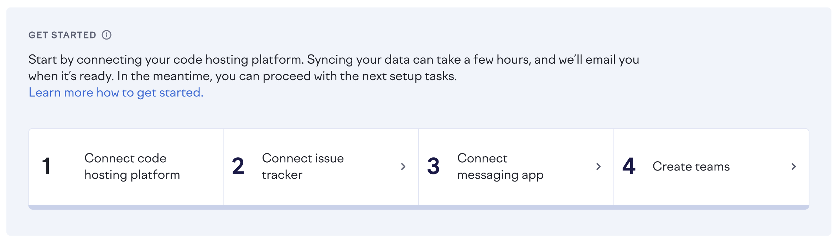This screenshot has width=840, height=247.
Task: Select the 'Connect issue tracker' step label
Action: (x=303, y=167)
